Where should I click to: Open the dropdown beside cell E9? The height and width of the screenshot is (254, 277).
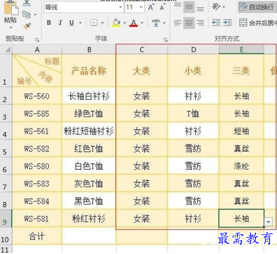[x=269, y=222]
